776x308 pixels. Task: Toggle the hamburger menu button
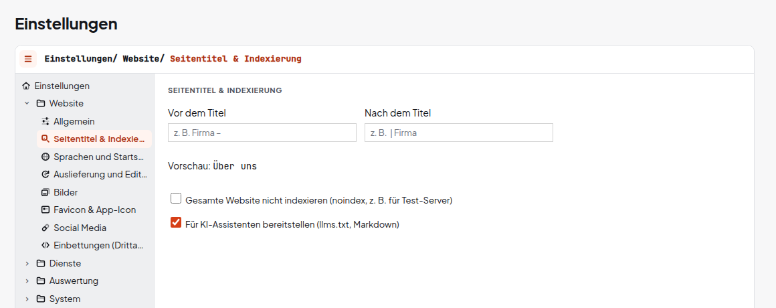(x=27, y=59)
